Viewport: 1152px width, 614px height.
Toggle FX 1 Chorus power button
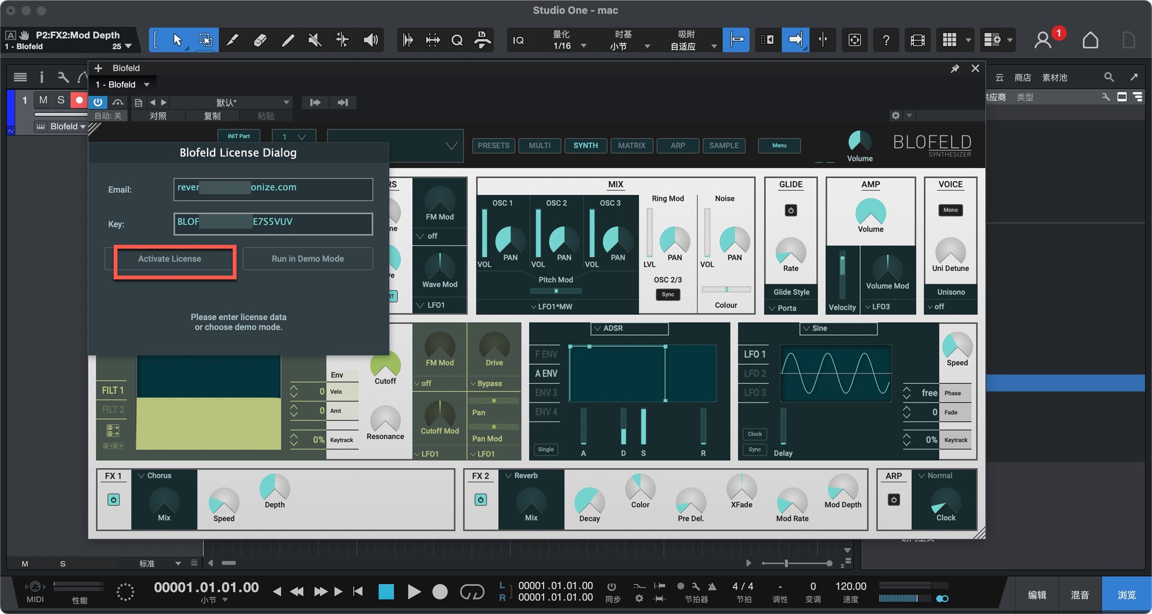point(113,499)
